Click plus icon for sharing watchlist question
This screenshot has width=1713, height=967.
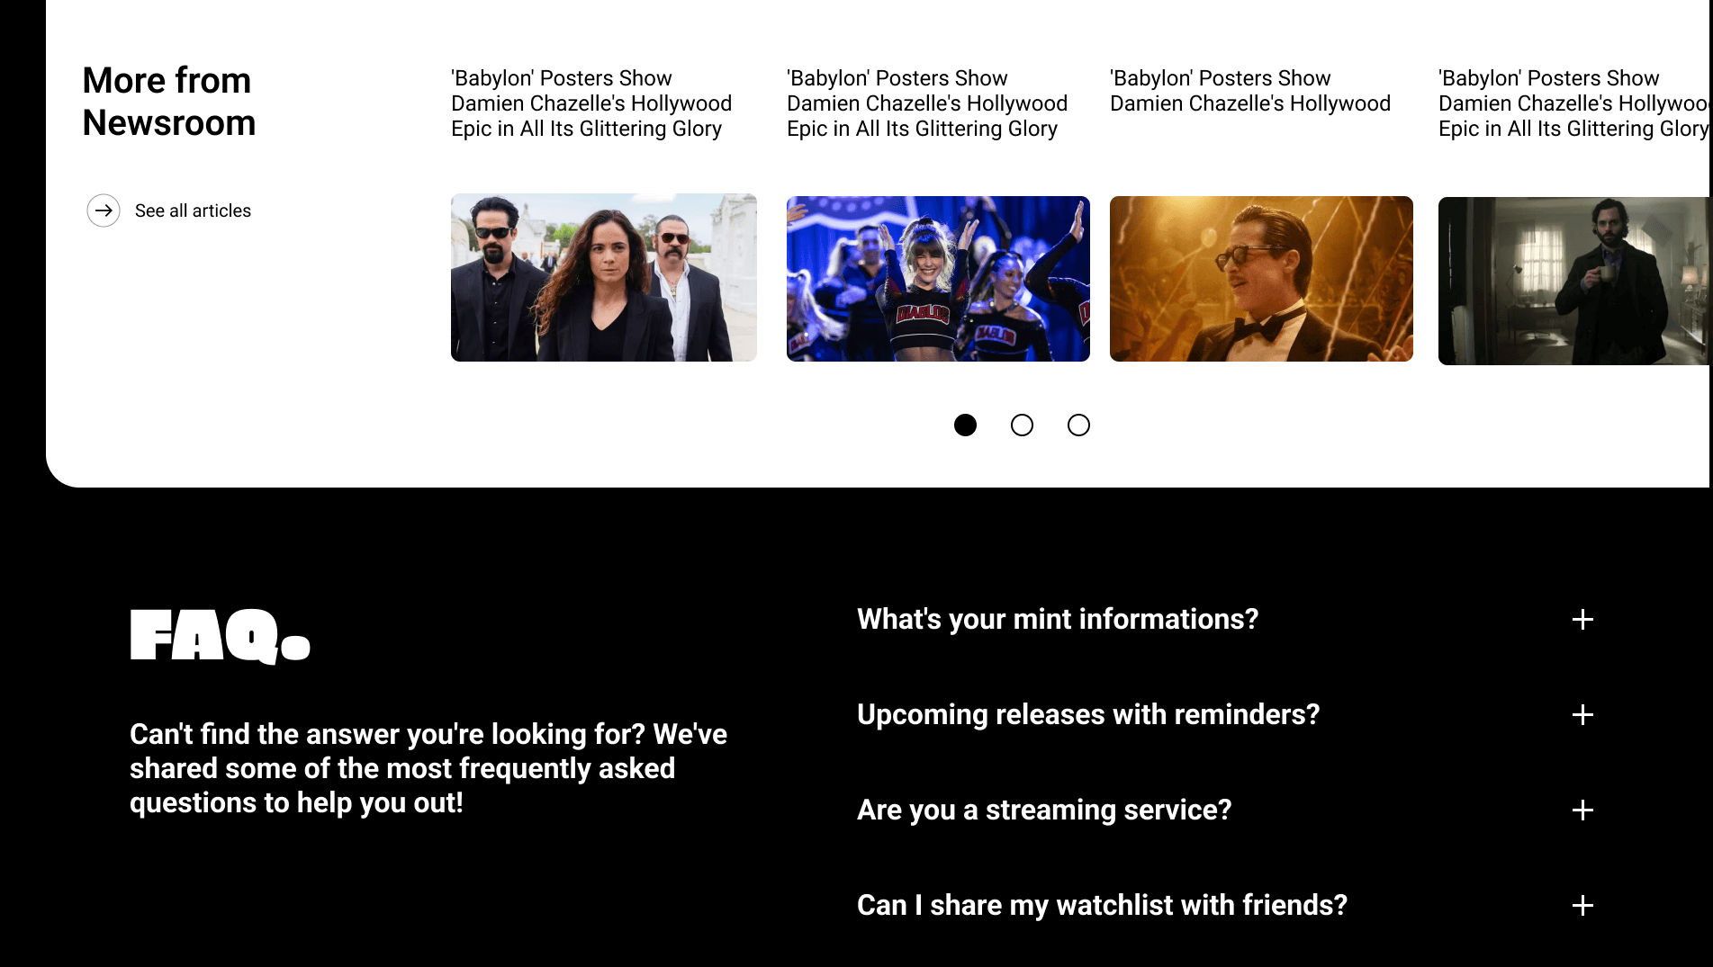pos(1582,906)
